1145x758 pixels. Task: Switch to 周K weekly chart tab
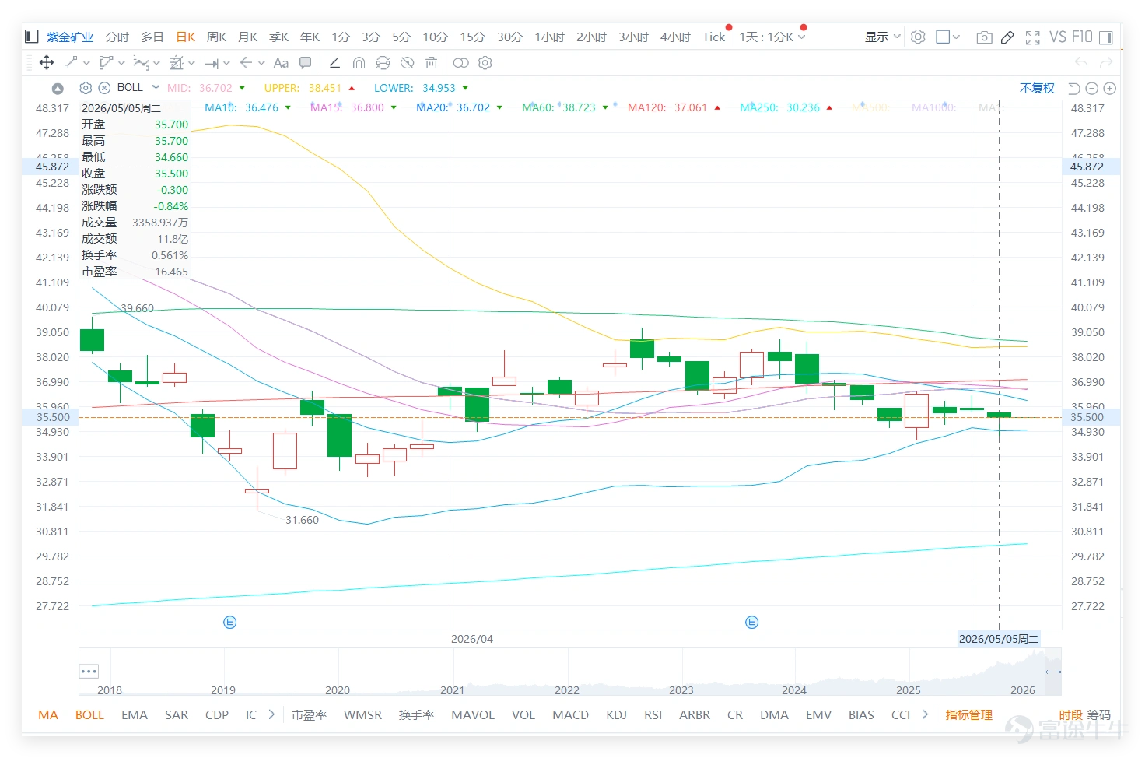pyautogui.click(x=216, y=37)
